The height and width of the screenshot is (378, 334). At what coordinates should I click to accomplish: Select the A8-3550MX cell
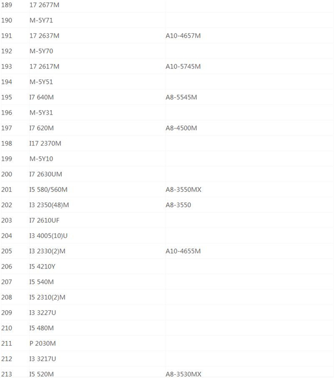tap(183, 190)
